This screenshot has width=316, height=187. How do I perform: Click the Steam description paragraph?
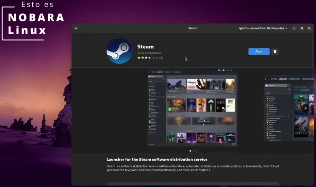(x=193, y=168)
